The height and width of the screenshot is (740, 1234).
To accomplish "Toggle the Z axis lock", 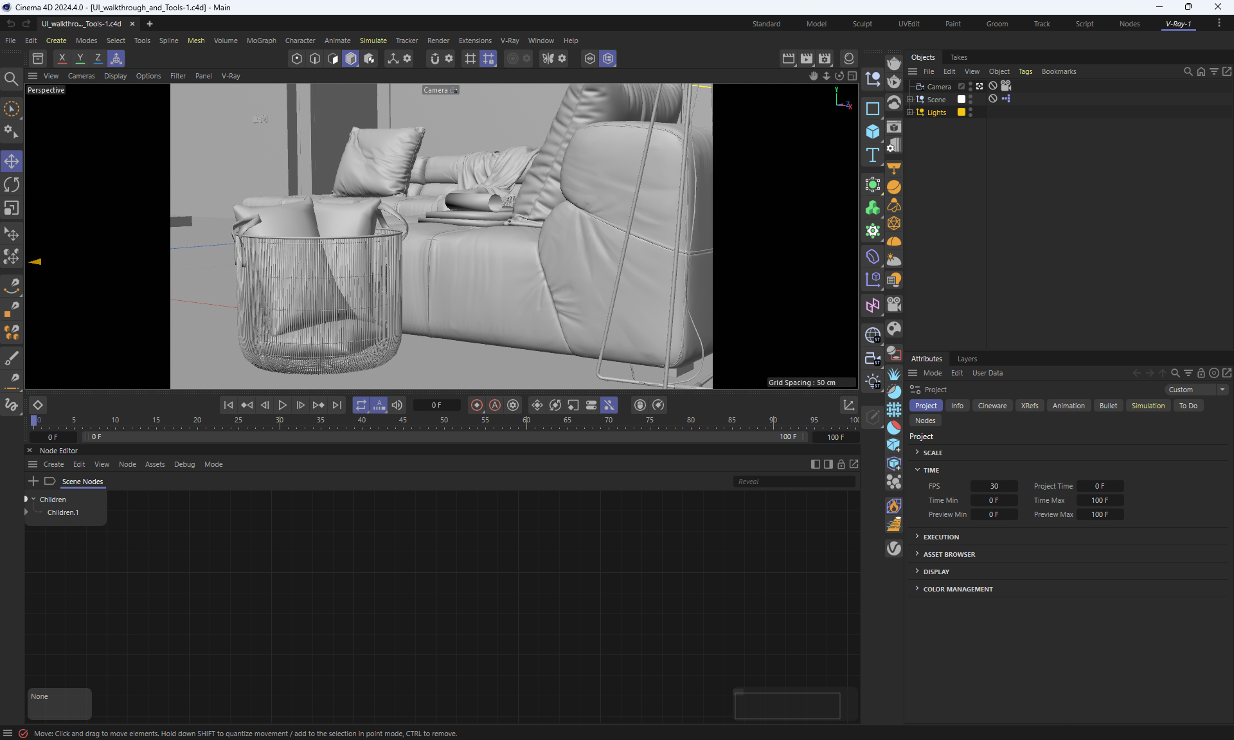I will click(98, 59).
